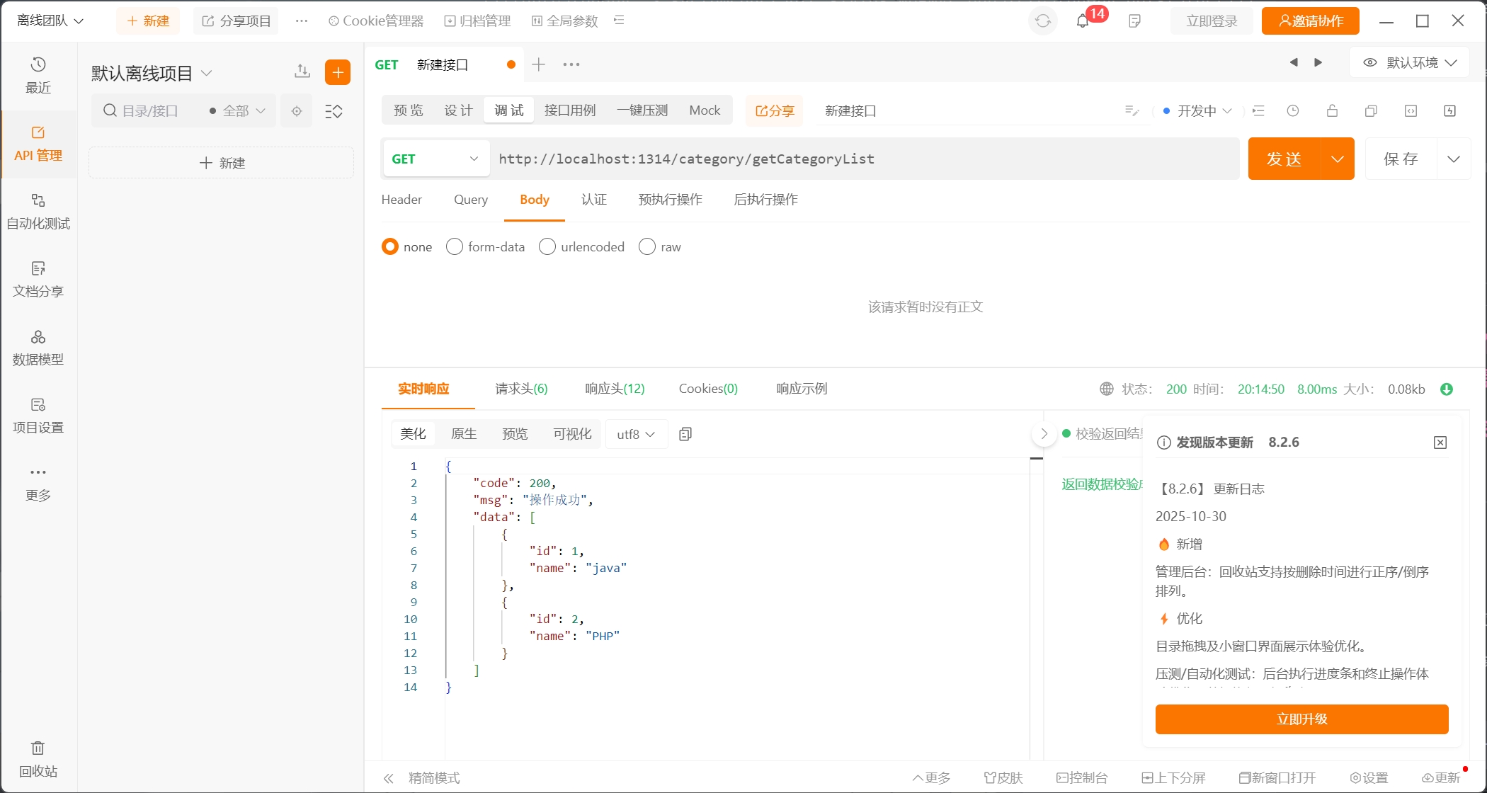Open the recycle bin in sidebar

(38, 758)
